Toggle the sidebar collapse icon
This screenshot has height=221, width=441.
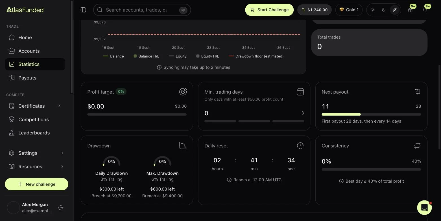click(83, 10)
